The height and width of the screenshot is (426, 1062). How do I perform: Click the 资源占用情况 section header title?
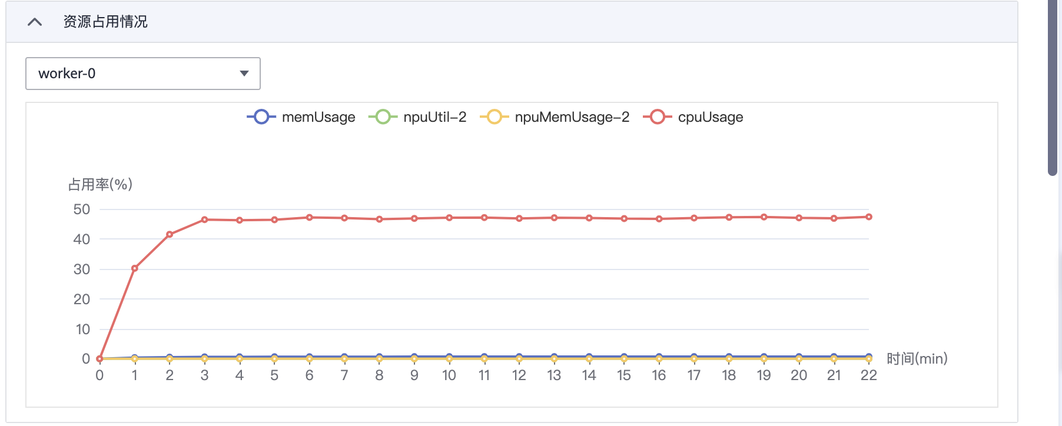click(105, 22)
